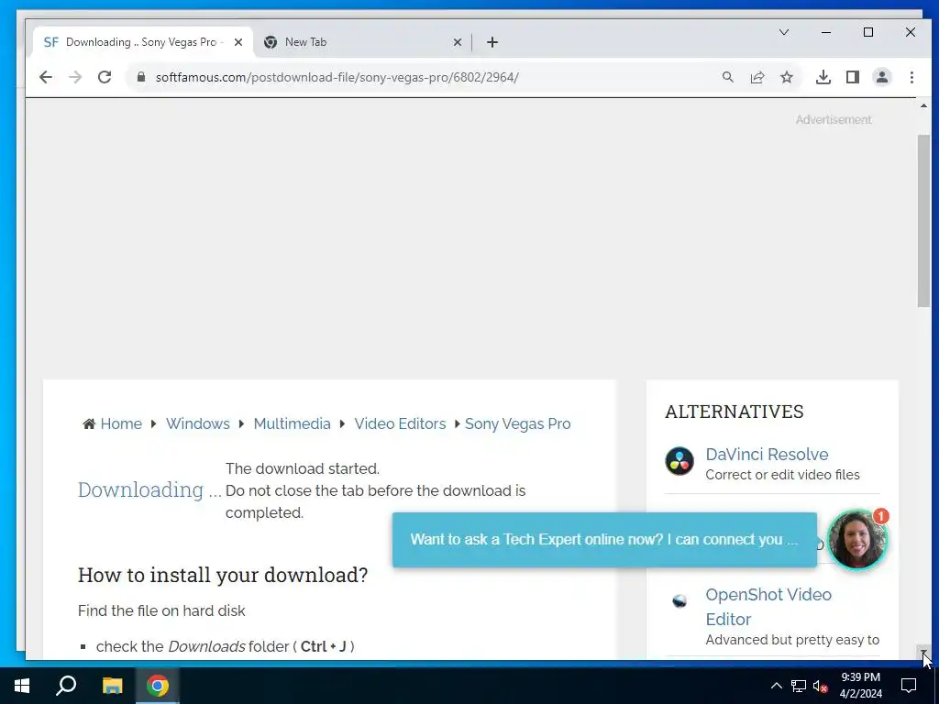Screen dimensions: 939x704
Task: Open a new tab with plus
Action: click(x=492, y=42)
